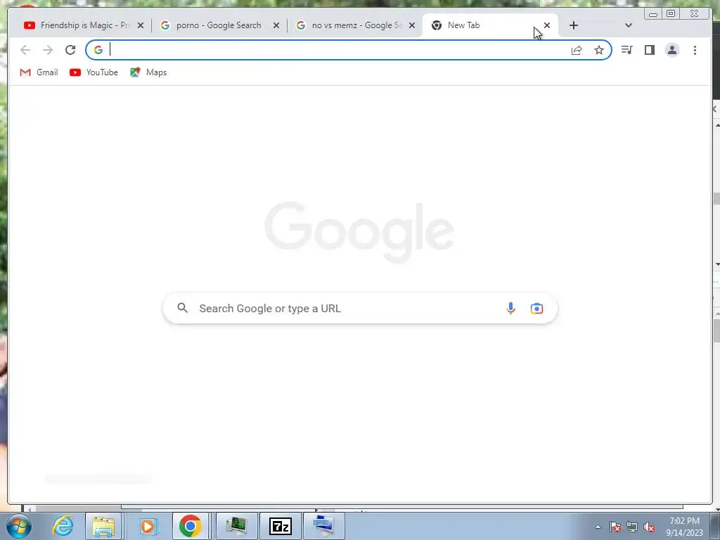Click the muted volume tray icon
The width and height of the screenshot is (720, 540).
coord(649,527)
